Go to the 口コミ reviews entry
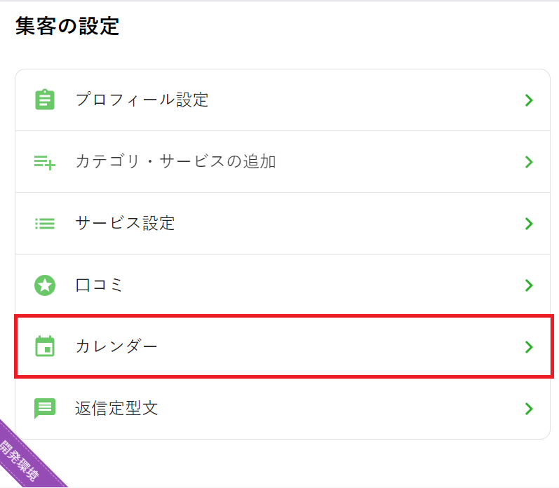 point(99,285)
